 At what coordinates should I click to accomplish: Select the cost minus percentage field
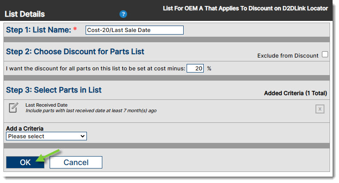pyautogui.click(x=195, y=68)
